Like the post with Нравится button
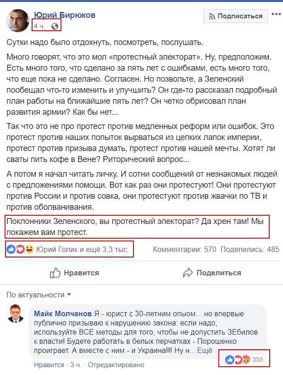 [74, 273]
